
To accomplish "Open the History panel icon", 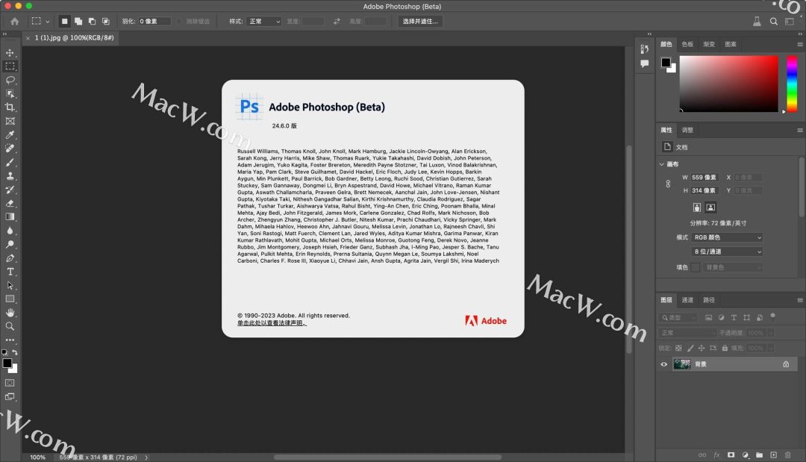I will click(644, 49).
